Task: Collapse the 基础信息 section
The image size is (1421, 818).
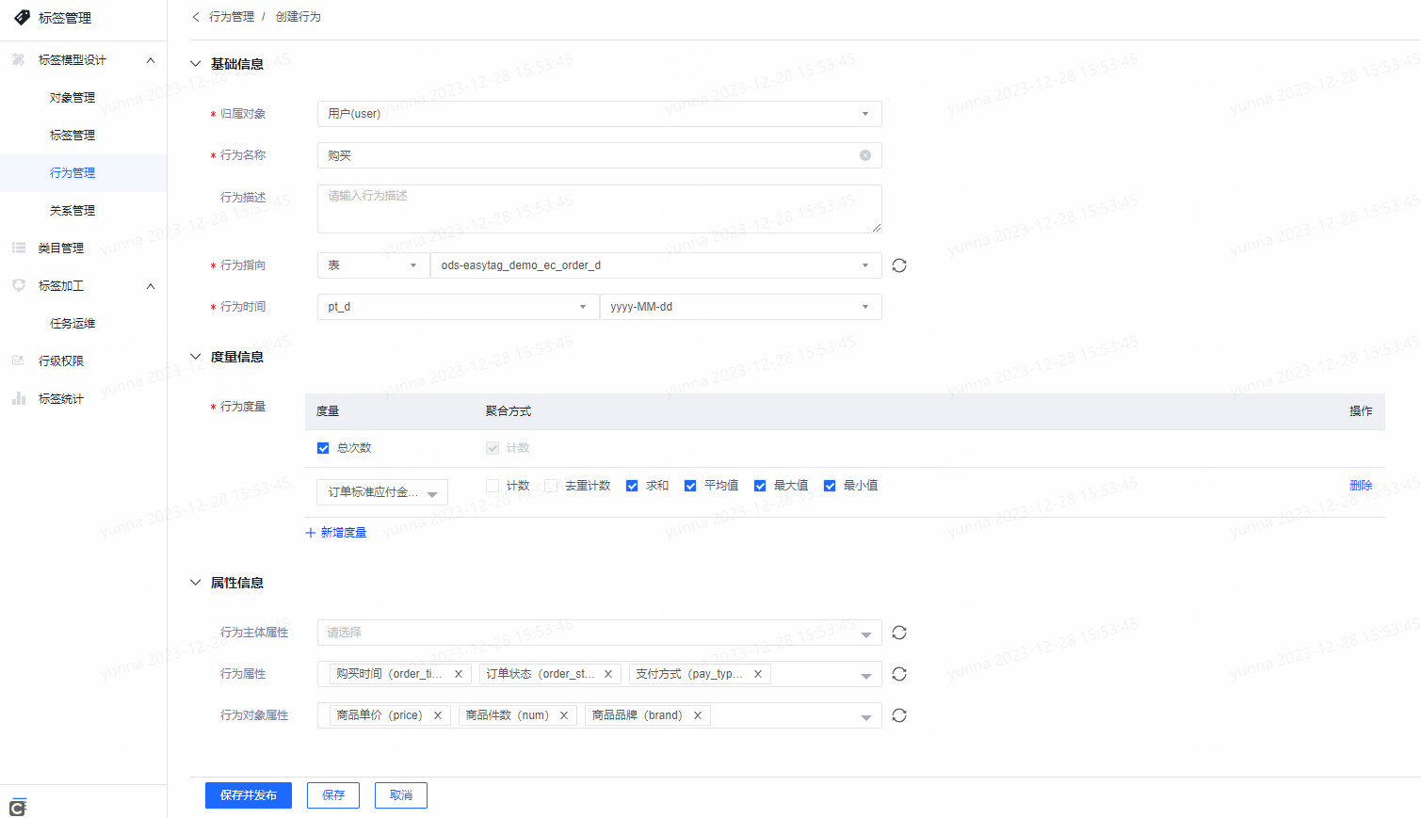Action: click(196, 64)
